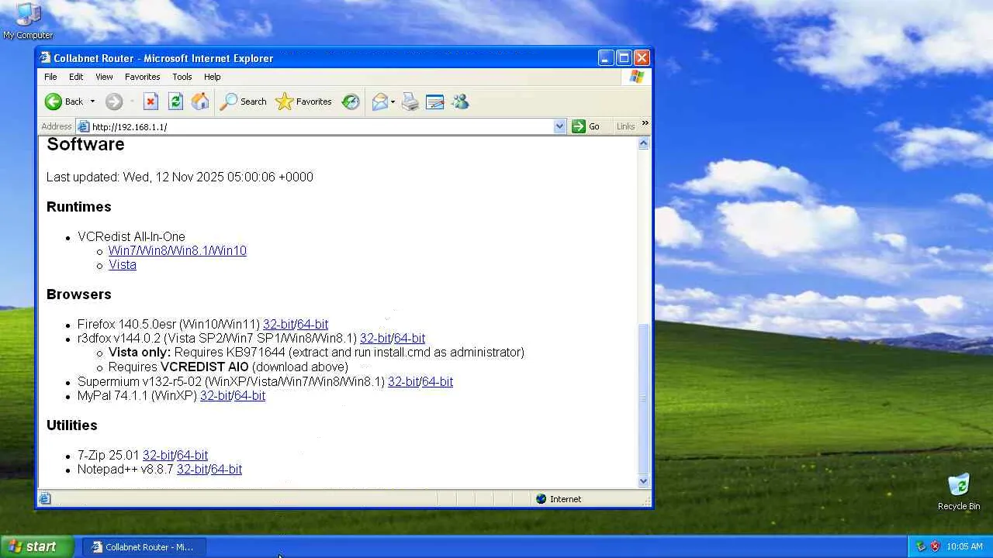Click the Collabnet Router taskbar button
The image size is (993, 558).
pos(144,547)
